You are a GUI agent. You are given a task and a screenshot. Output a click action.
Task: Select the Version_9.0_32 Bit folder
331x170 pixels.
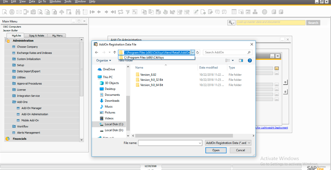152,80
